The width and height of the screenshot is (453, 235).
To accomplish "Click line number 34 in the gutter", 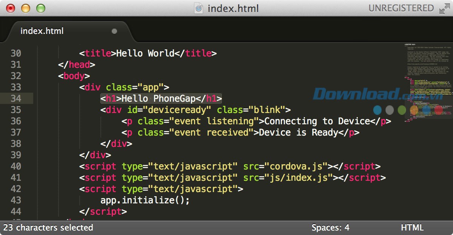I will click(16, 99).
